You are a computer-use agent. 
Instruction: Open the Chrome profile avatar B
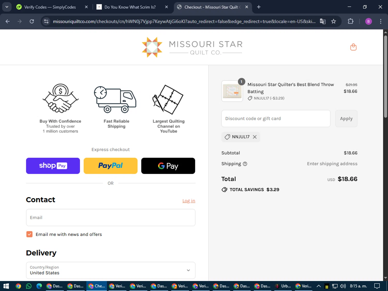pos(368,21)
